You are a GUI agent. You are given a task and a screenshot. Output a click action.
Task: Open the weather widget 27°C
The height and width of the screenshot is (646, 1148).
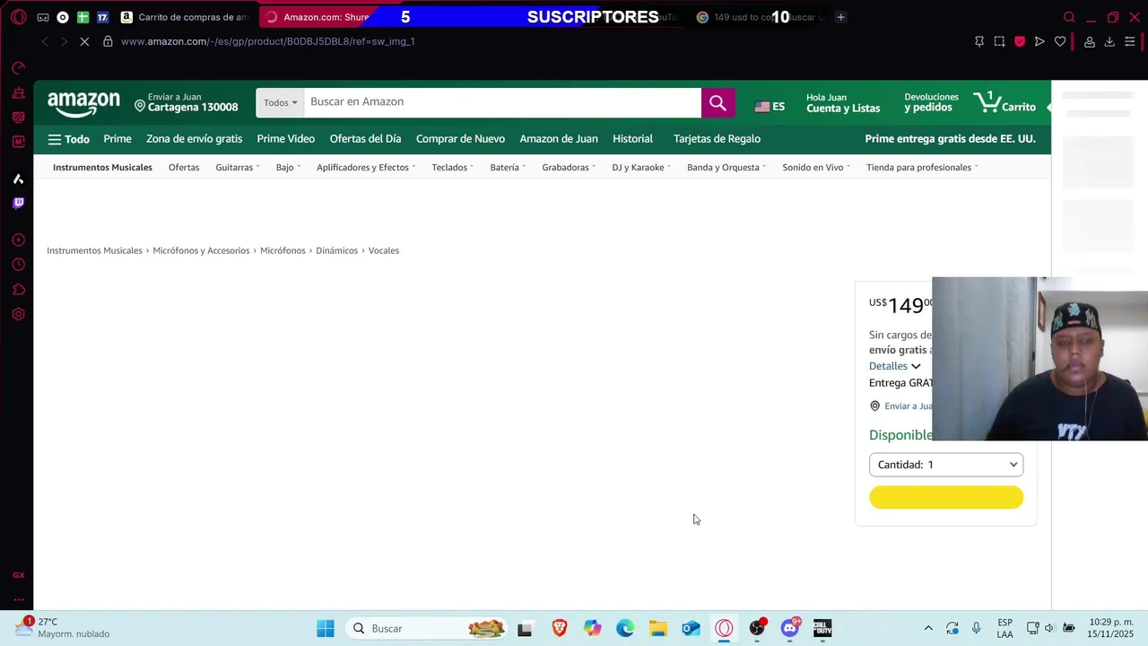click(65, 627)
